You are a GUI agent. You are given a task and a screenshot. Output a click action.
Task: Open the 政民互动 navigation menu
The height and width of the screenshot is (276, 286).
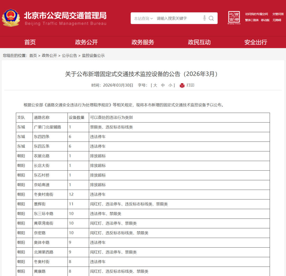[x=199, y=42]
